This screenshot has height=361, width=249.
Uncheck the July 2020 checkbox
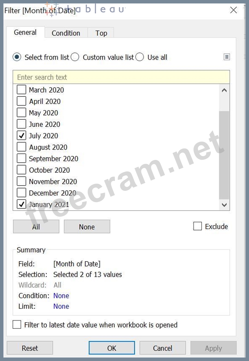22,136
